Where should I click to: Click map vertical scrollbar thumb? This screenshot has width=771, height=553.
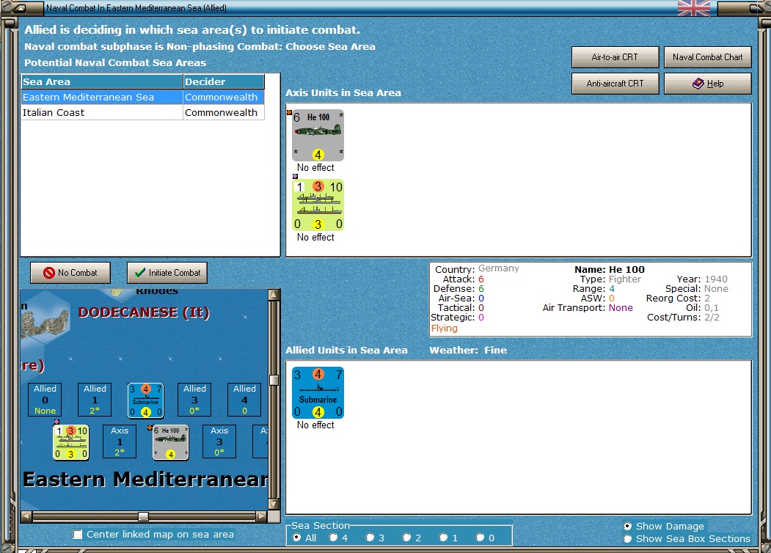[x=274, y=380]
